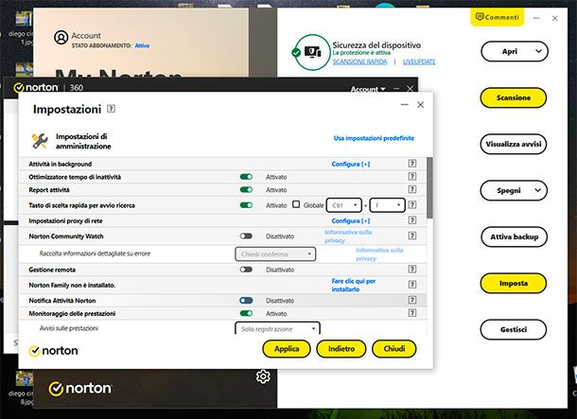Click the settings gear icon in My Norton
Screen dimensions: 577x419
tap(263, 376)
